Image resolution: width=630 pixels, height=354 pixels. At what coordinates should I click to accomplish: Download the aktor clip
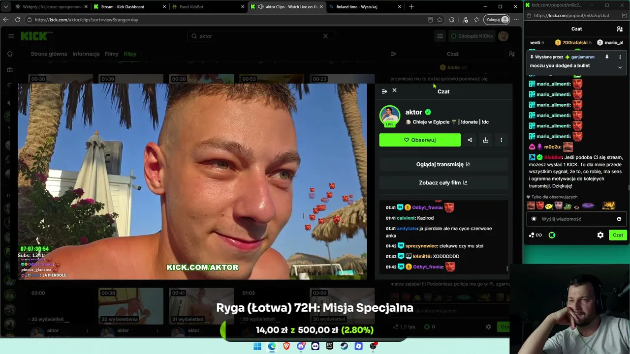[485, 140]
